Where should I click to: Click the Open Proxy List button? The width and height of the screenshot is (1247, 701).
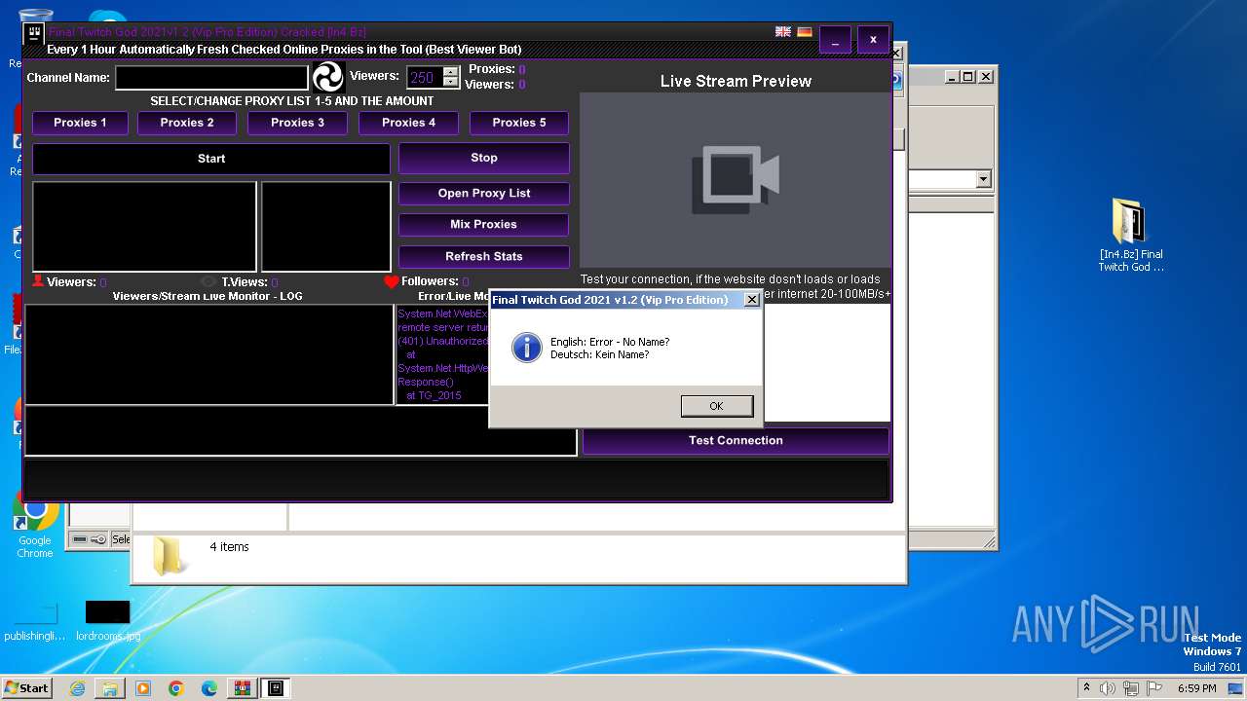(484, 194)
